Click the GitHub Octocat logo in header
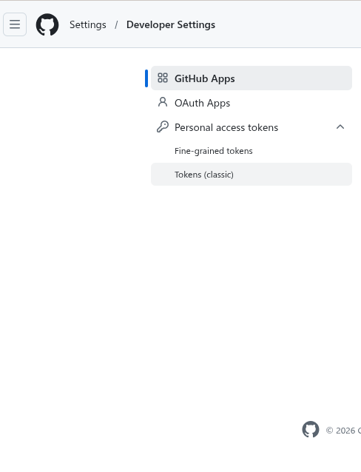Image resolution: width=361 pixels, height=472 pixels. click(47, 24)
